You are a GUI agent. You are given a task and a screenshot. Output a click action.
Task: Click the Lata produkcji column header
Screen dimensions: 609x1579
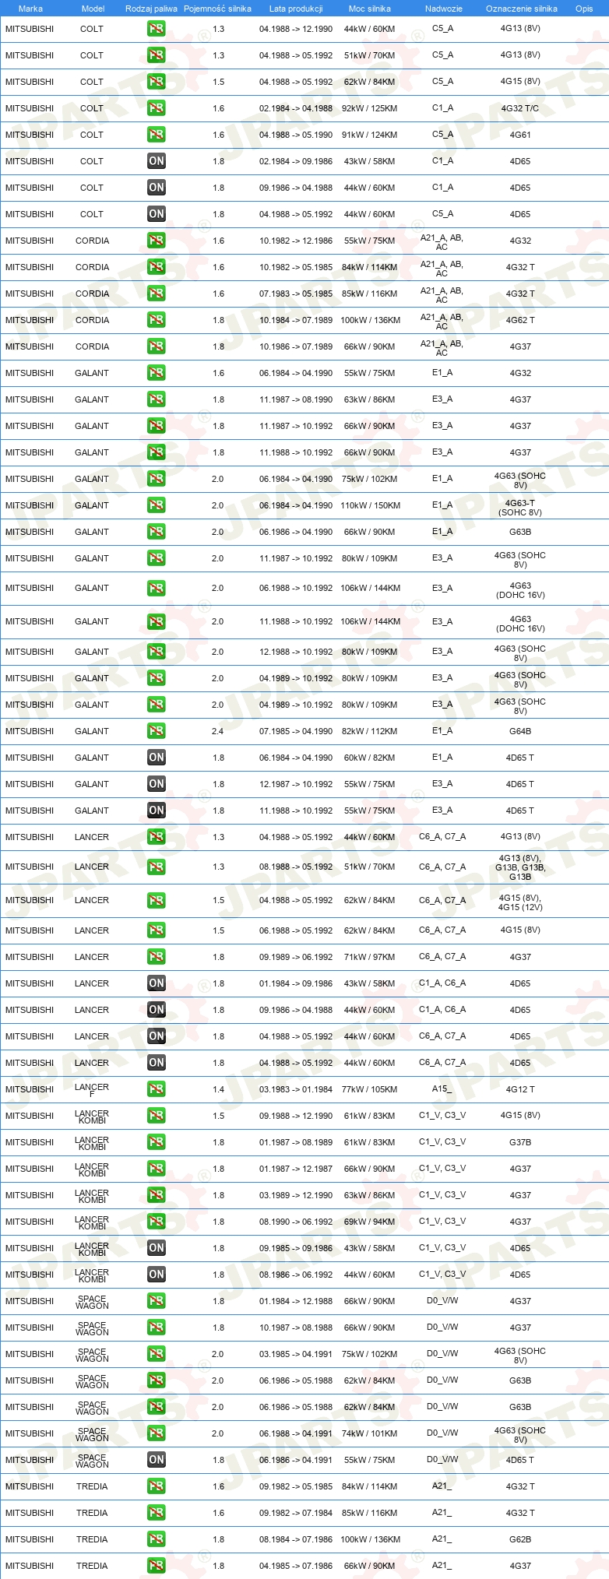click(296, 9)
